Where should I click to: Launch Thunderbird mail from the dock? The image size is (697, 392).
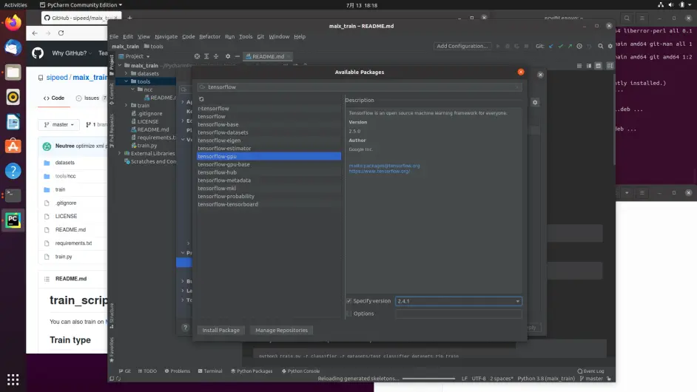[13, 47]
